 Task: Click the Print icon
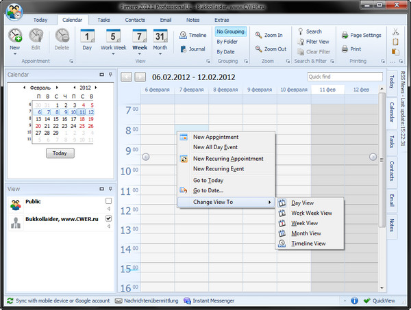point(345,49)
